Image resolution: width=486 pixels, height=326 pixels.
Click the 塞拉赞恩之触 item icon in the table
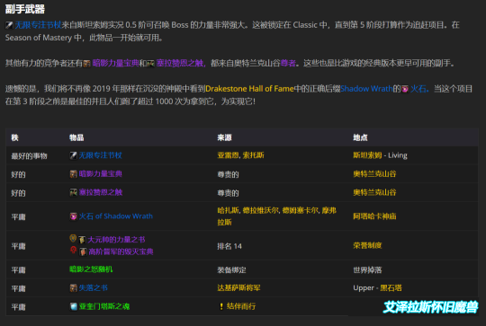(73, 192)
